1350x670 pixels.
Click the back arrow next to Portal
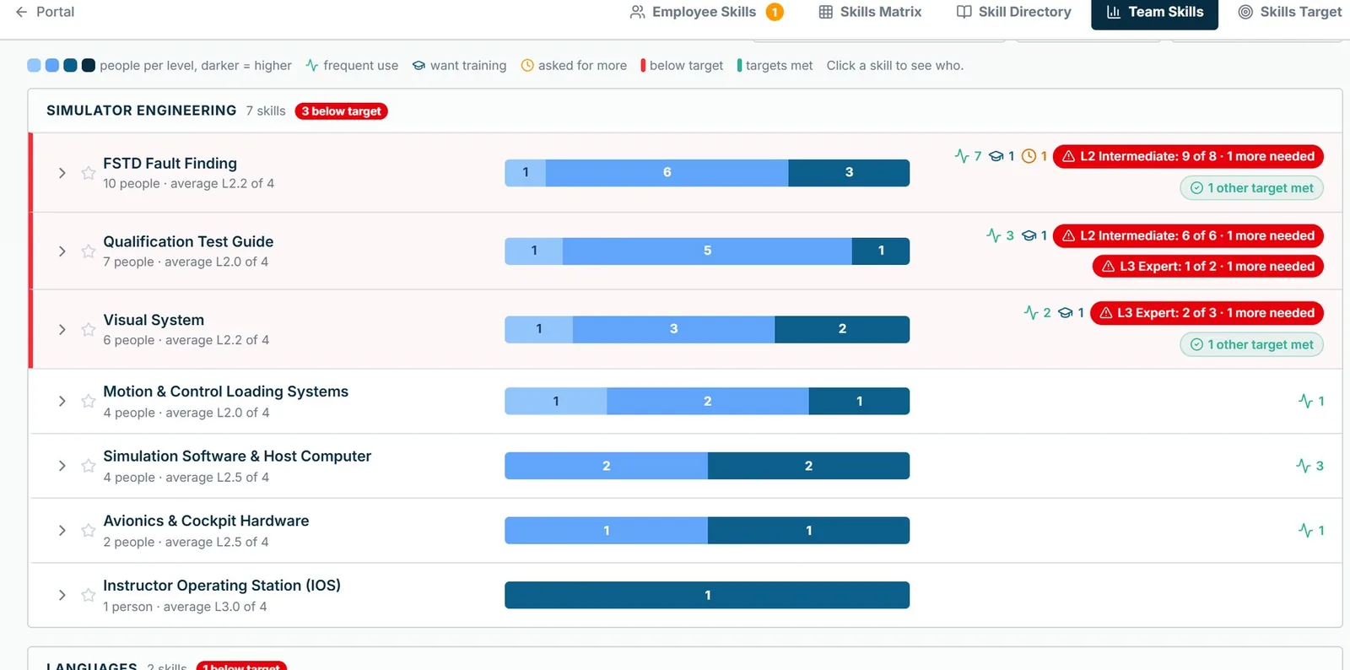22,12
